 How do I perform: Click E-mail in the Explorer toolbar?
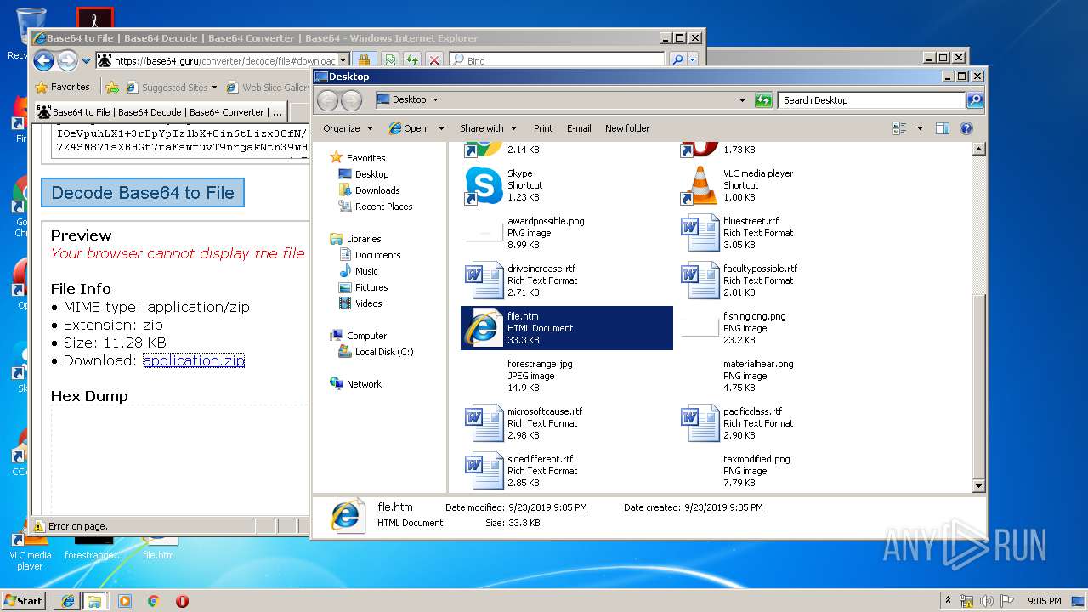click(x=579, y=128)
